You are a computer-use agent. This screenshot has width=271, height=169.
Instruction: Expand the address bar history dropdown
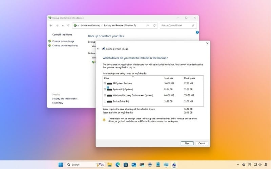tap(148, 26)
